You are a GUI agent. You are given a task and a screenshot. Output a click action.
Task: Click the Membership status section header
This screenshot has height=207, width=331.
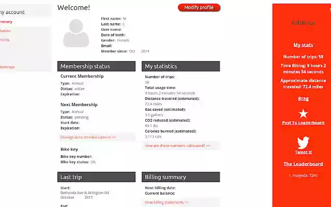click(96, 66)
